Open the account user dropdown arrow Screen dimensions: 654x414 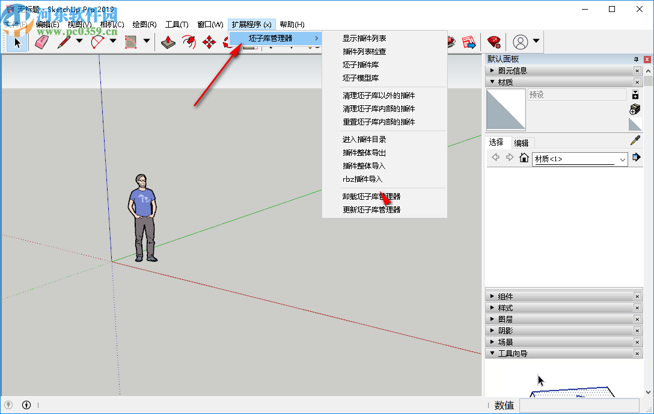coord(536,42)
